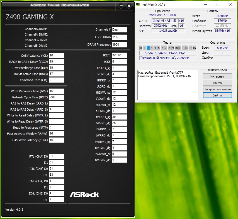
Task: Click the tCKE value field
Action: coord(119,62)
